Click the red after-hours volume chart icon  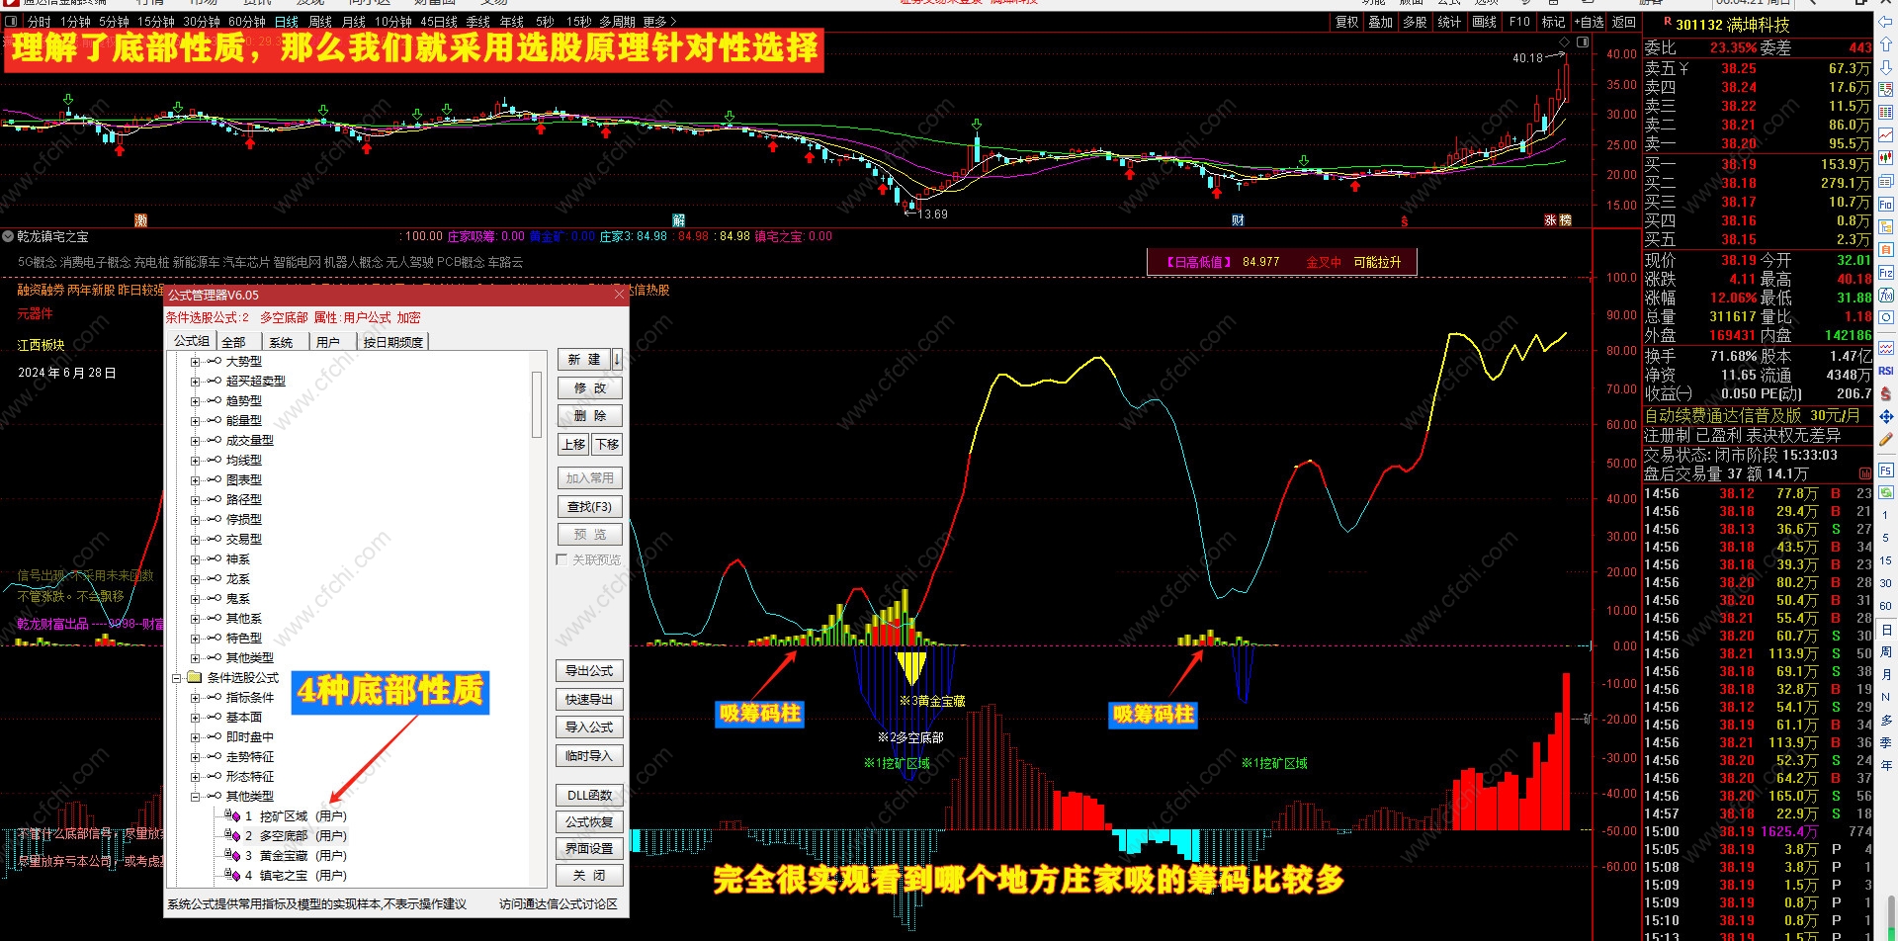coord(1865,473)
